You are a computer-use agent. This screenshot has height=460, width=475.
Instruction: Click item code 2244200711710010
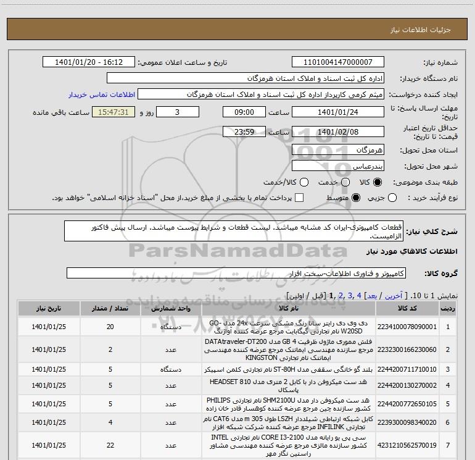407,369
